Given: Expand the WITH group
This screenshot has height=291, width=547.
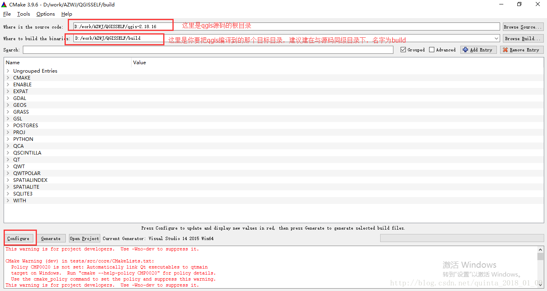Looking at the screenshot, I should (8, 201).
